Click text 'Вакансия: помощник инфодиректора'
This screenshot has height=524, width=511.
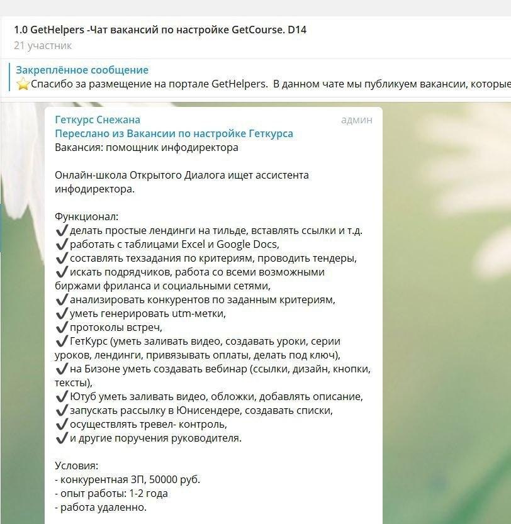tap(147, 147)
